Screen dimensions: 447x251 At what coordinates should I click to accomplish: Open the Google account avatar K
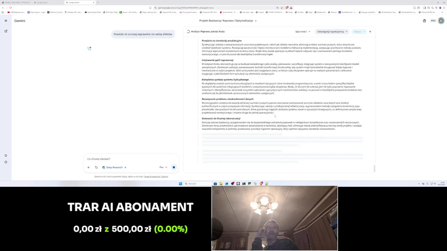coord(441,21)
